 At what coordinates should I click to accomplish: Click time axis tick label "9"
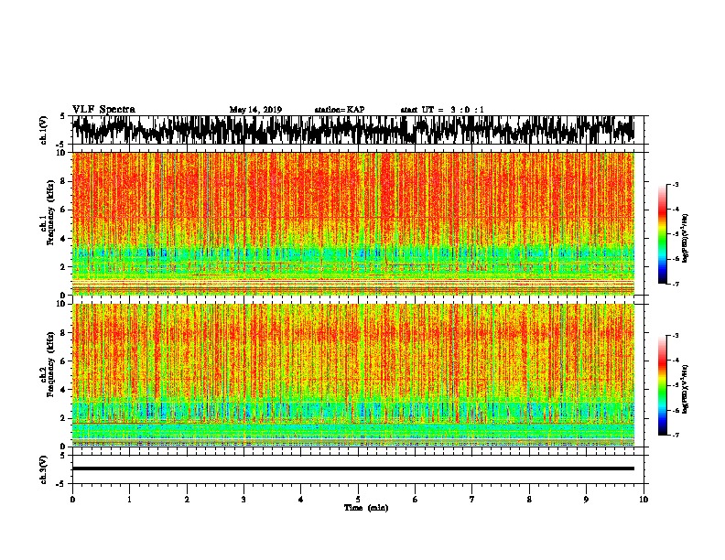[x=586, y=500]
